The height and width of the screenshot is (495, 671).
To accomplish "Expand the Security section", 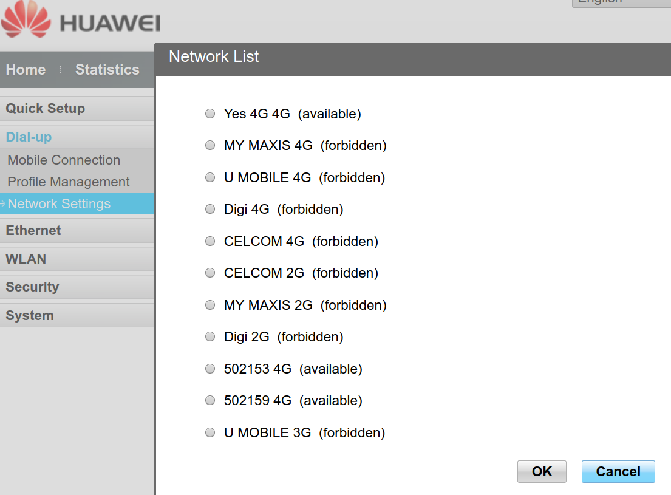I will pyautogui.click(x=77, y=287).
